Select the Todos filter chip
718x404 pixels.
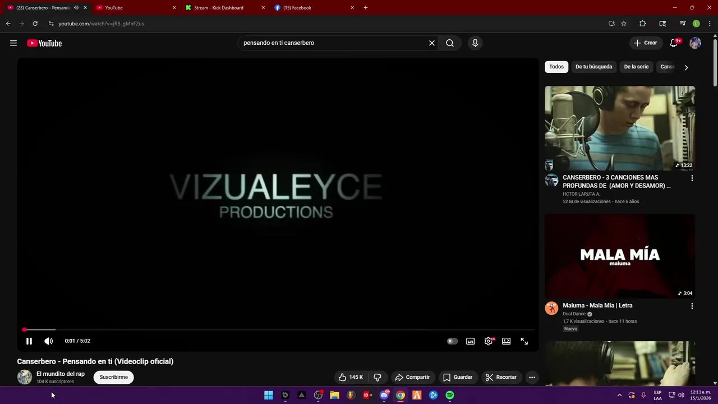[x=556, y=67]
